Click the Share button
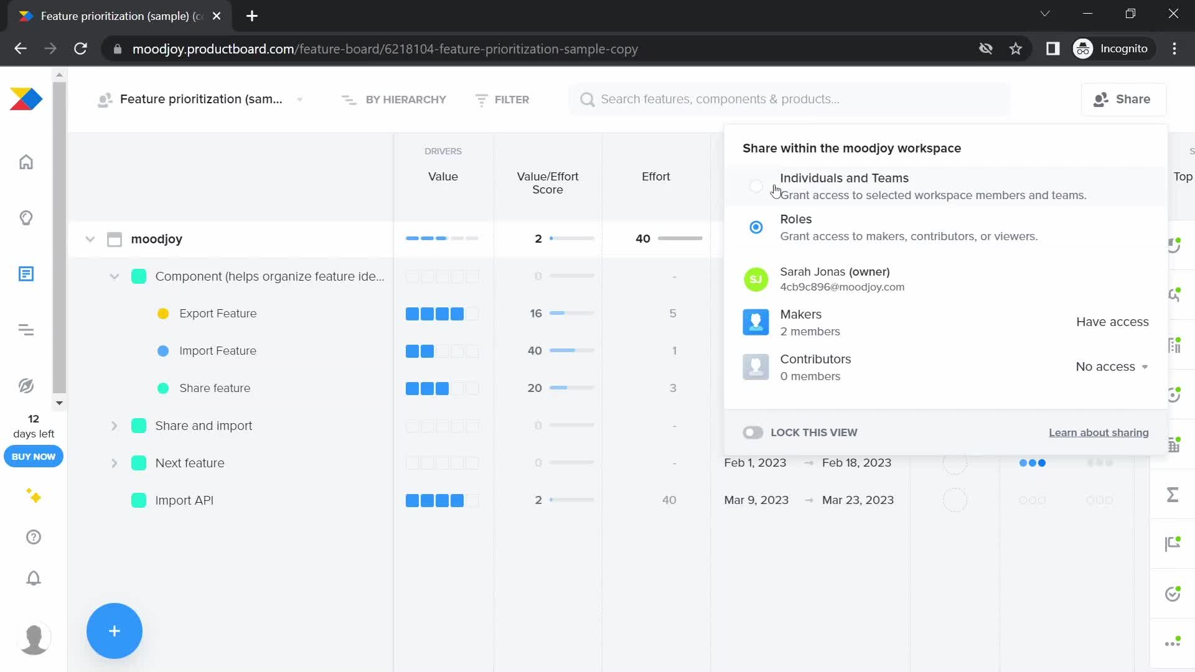The height and width of the screenshot is (672, 1195). (1123, 99)
